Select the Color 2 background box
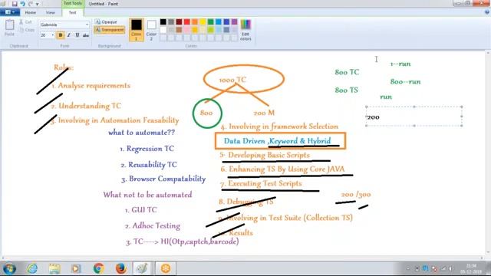Screen dimensions: 491x276 [x=152, y=30]
